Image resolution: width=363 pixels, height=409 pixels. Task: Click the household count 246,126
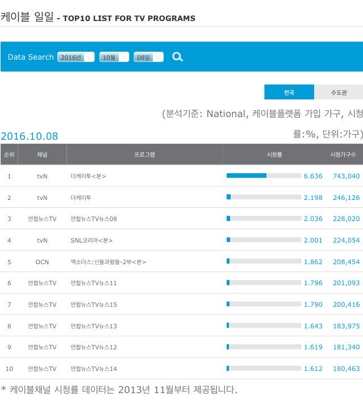[347, 198]
